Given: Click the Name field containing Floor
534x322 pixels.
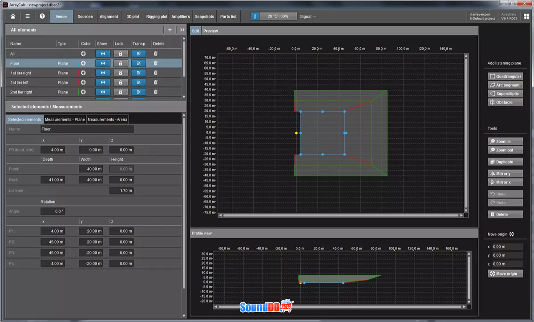Looking at the screenshot, I should 87,129.
